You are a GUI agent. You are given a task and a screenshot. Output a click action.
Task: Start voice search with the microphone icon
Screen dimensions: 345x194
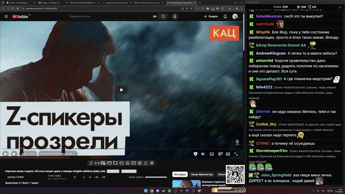175,16
